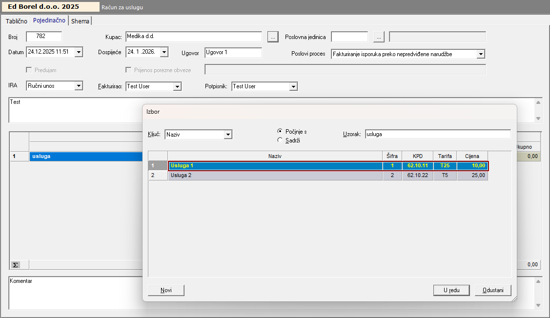Toggle the Predujam checkbox

[x=30, y=70]
